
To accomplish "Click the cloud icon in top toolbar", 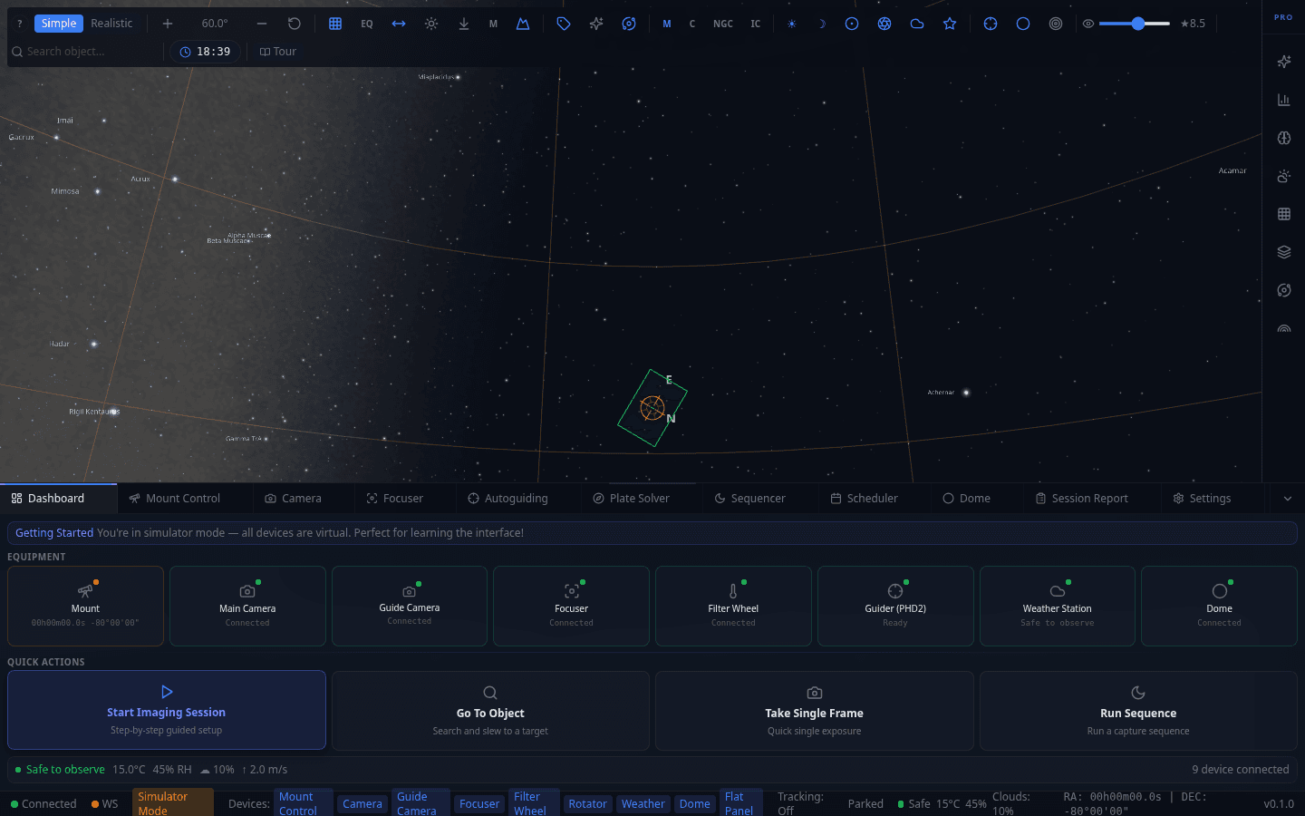I will [917, 24].
